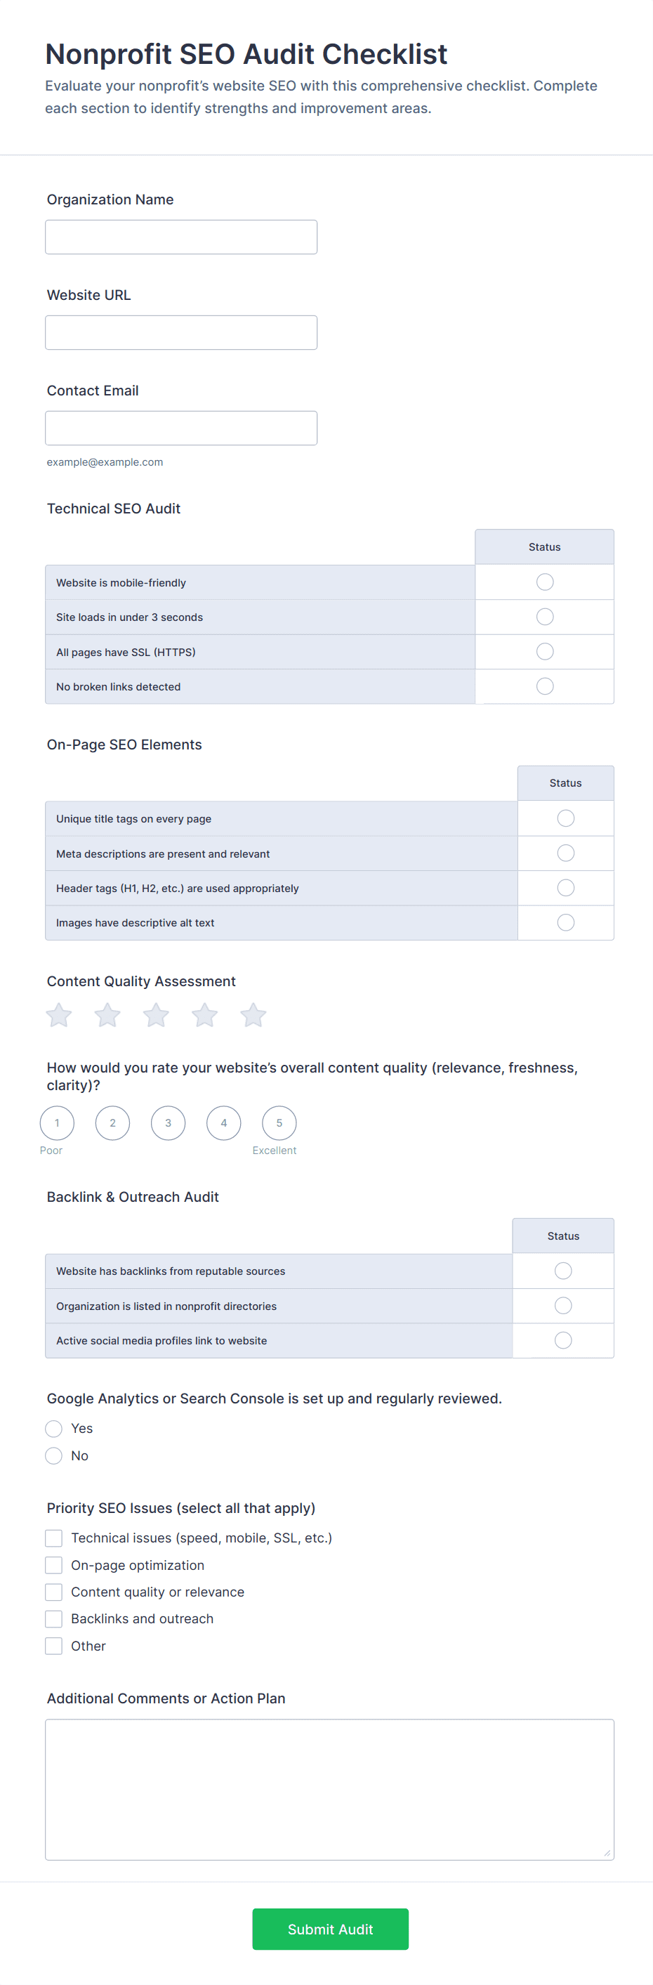Tick the 'Other' priority issue checkbox

54,1646
